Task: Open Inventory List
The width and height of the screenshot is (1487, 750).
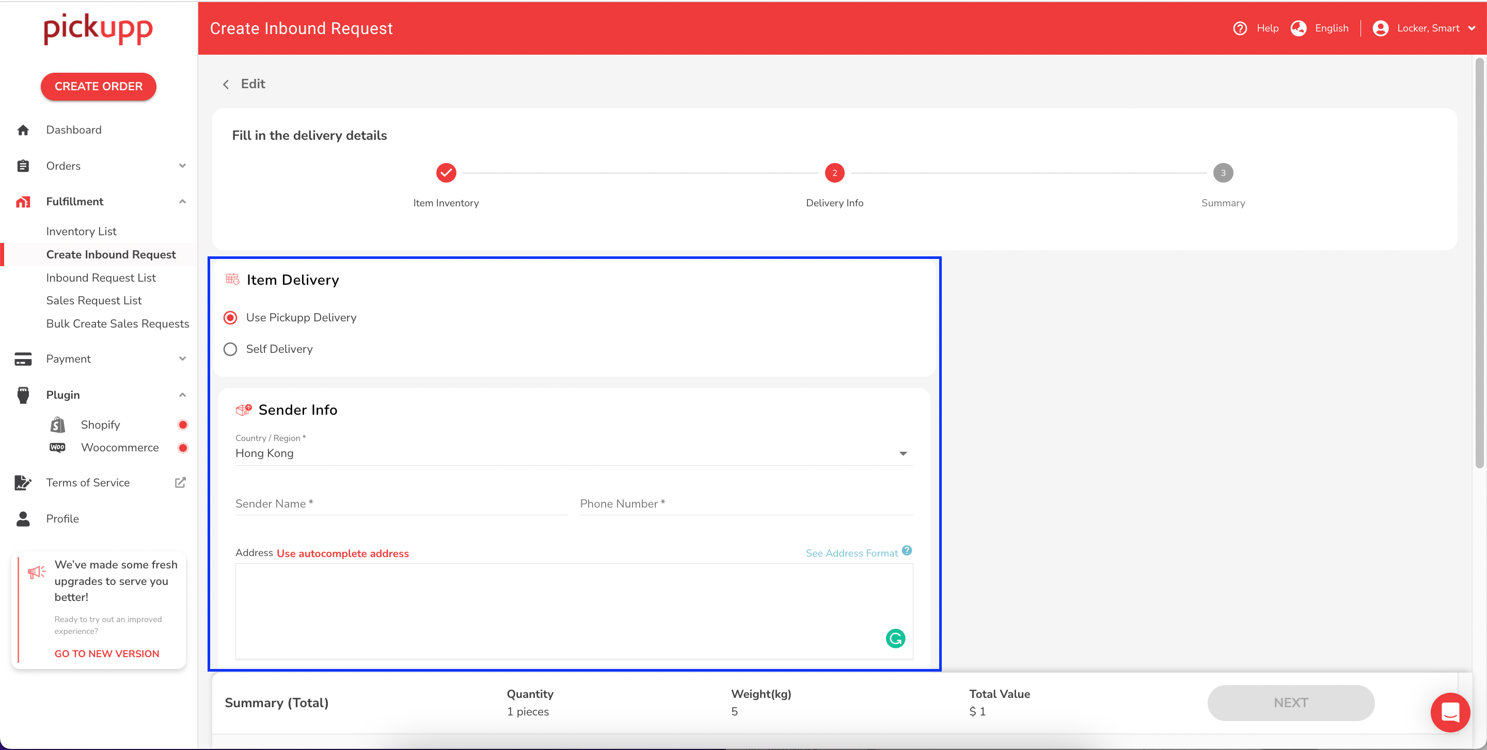Action: (82, 231)
